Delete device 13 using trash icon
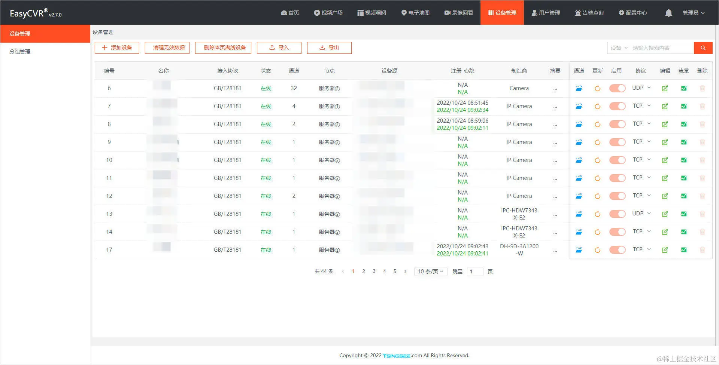 pyautogui.click(x=703, y=214)
